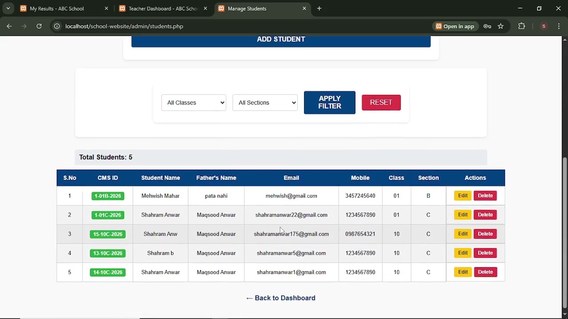Click the Email column header
The image size is (568, 319).
pos(292,178)
